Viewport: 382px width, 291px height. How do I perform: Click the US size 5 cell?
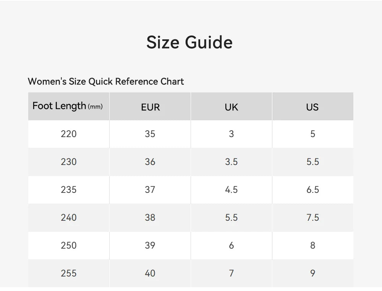pos(313,134)
